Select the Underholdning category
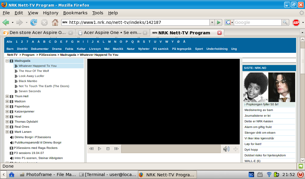Screen dimensions: 305x179 click(217, 49)
